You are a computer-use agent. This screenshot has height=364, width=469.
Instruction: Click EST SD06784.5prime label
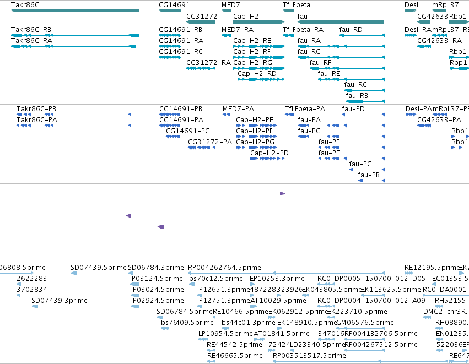click(x=185, y=312)
